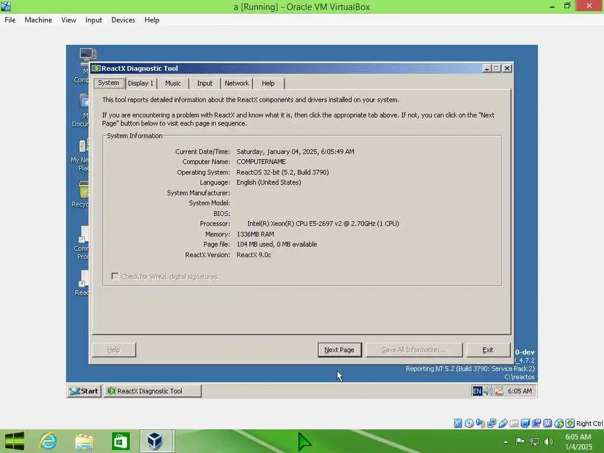Open Windows Store from taskbar
The image size is (604, 453).
coord(120,441)
